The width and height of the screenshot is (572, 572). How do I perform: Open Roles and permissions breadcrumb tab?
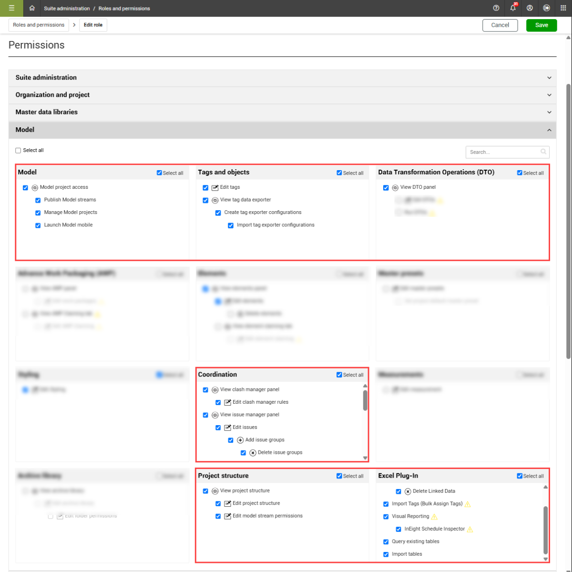click(x=39, y=25)
